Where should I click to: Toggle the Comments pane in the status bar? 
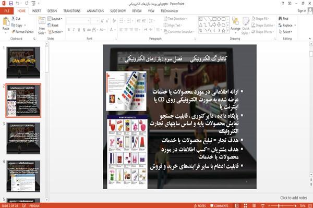(x=219, y=205)
